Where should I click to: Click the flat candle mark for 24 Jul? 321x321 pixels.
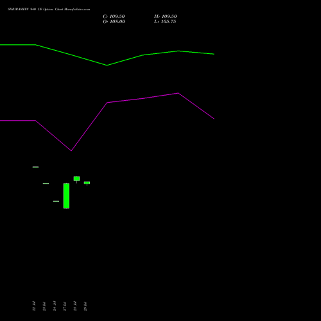[x=56, y=201]
